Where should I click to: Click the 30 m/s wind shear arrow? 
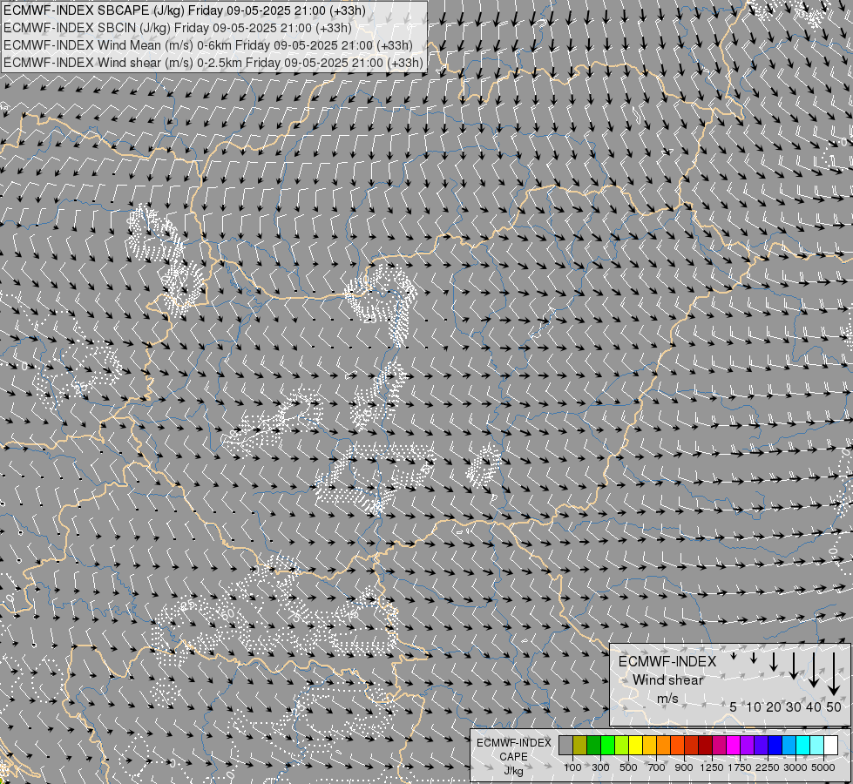click(x=794, y=666)
